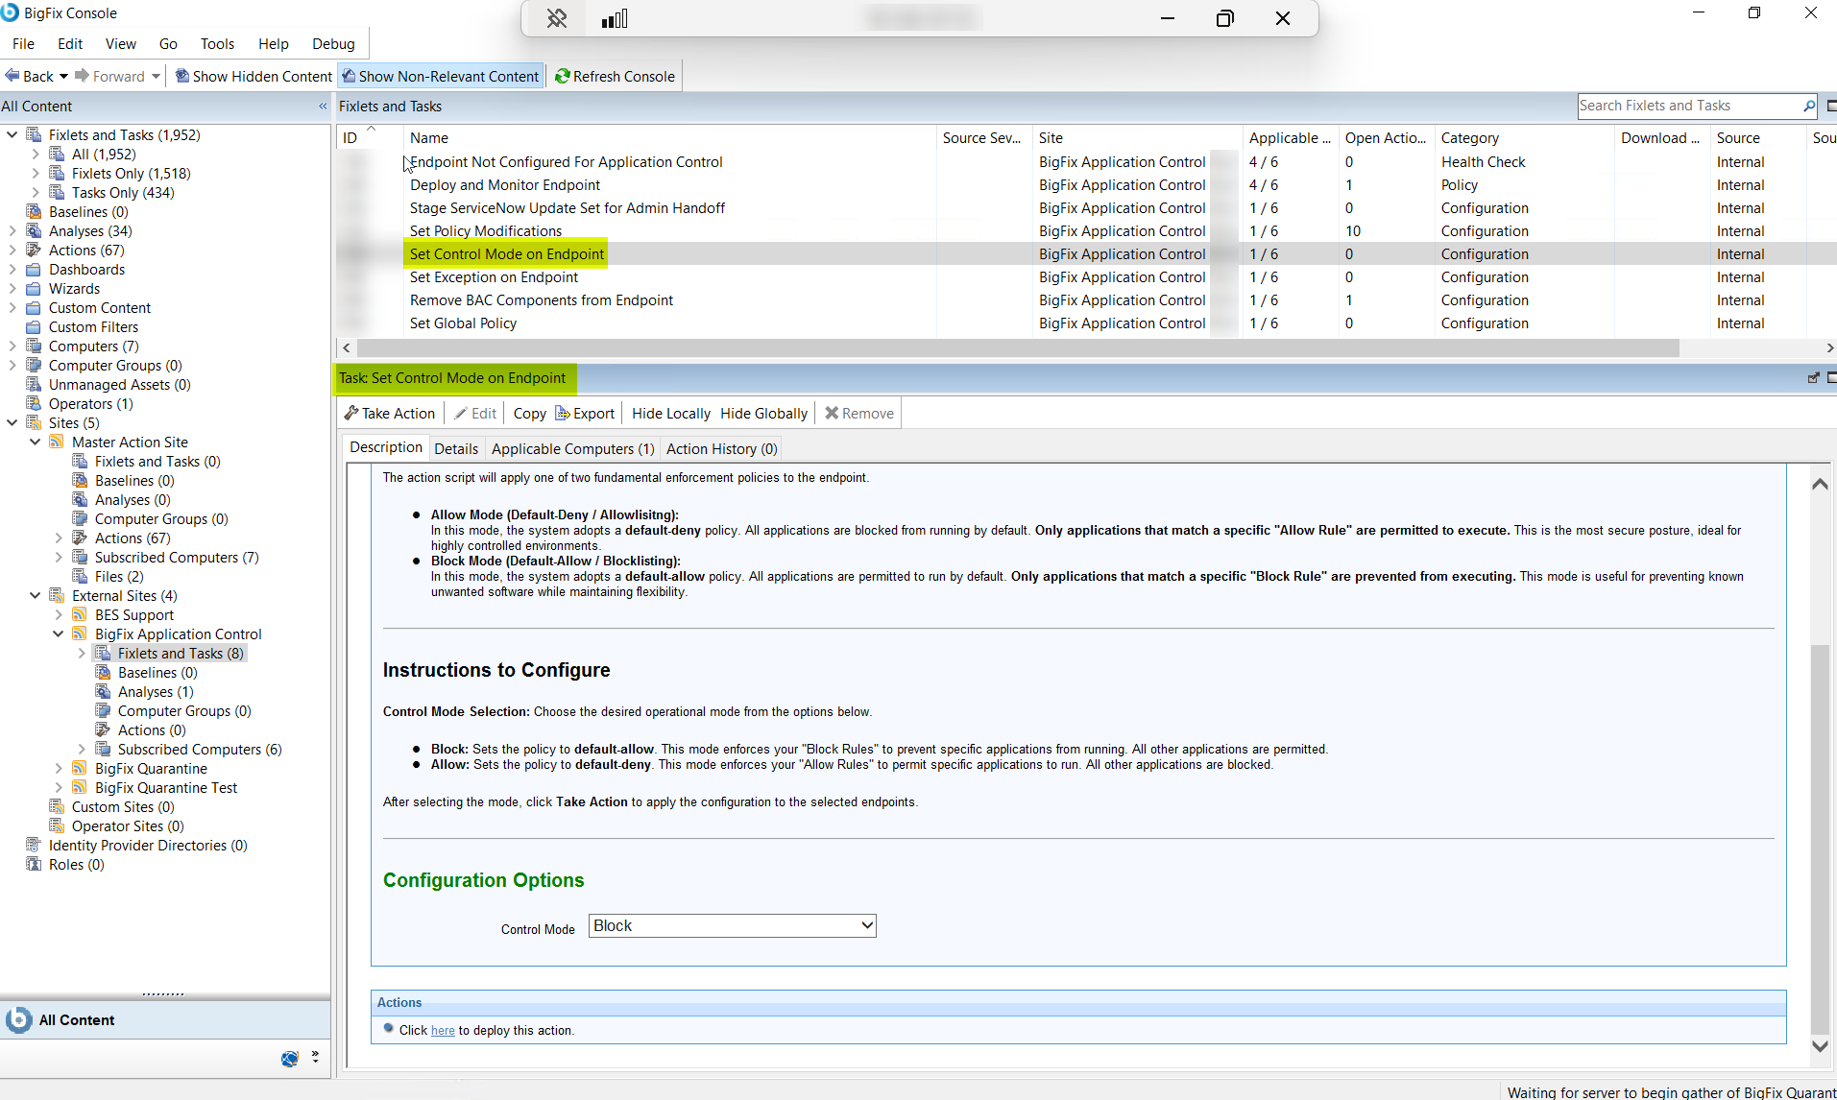1837x1100 pixels.
Task: Click the BigFix Quarantine site icon
Action: [80, 769]
